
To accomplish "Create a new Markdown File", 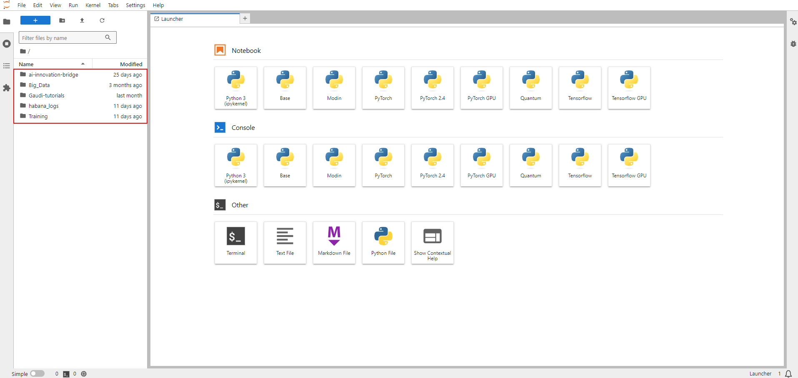I will point(334,243).
